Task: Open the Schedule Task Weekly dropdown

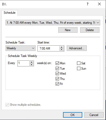Action: 21,48
